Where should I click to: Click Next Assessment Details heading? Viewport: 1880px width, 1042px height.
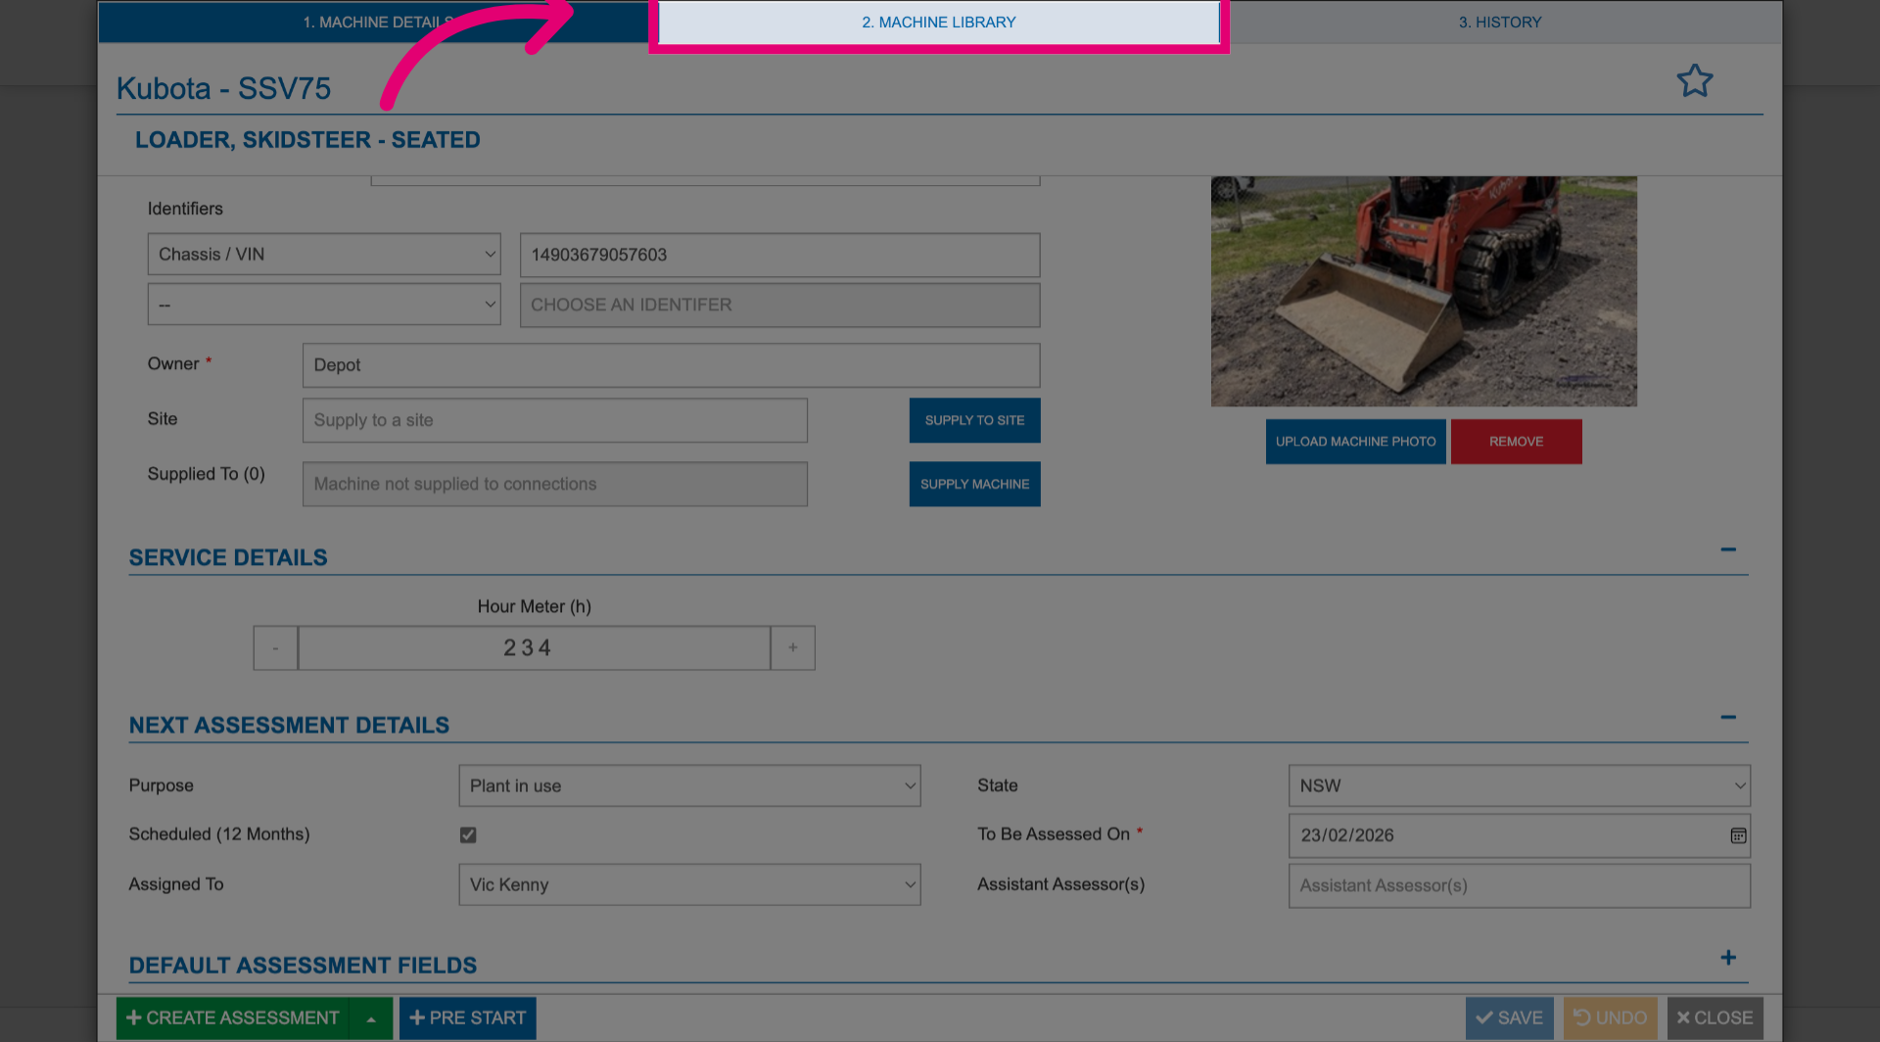[289, 725]
